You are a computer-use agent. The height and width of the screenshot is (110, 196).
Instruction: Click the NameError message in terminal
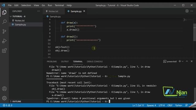click(x=72, y=73)
